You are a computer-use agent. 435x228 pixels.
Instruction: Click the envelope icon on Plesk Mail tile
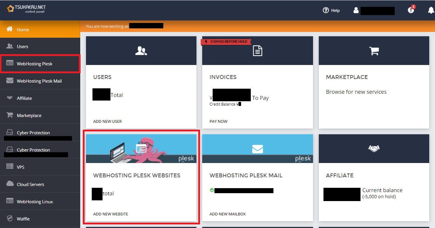[257, 149]
